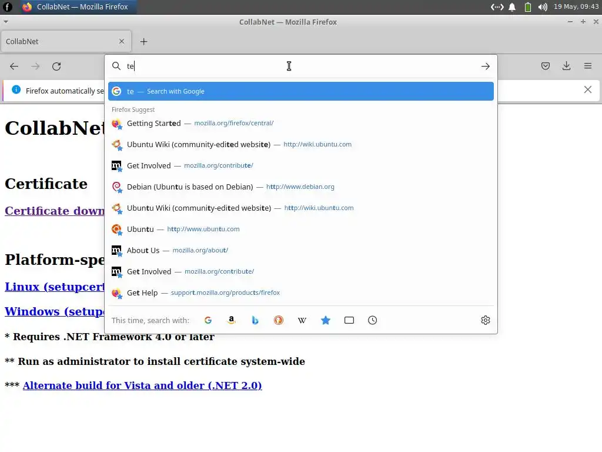Open the window menu arrow in title bar
This screenshot has width=602, height=452.
6,22
